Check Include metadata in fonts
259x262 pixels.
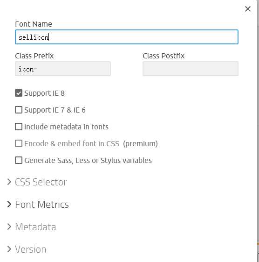click(19, 127)
